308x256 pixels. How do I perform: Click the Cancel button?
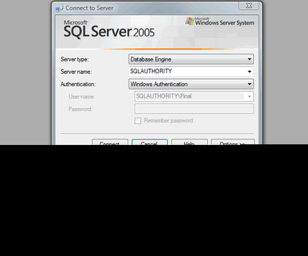(150, 142)
